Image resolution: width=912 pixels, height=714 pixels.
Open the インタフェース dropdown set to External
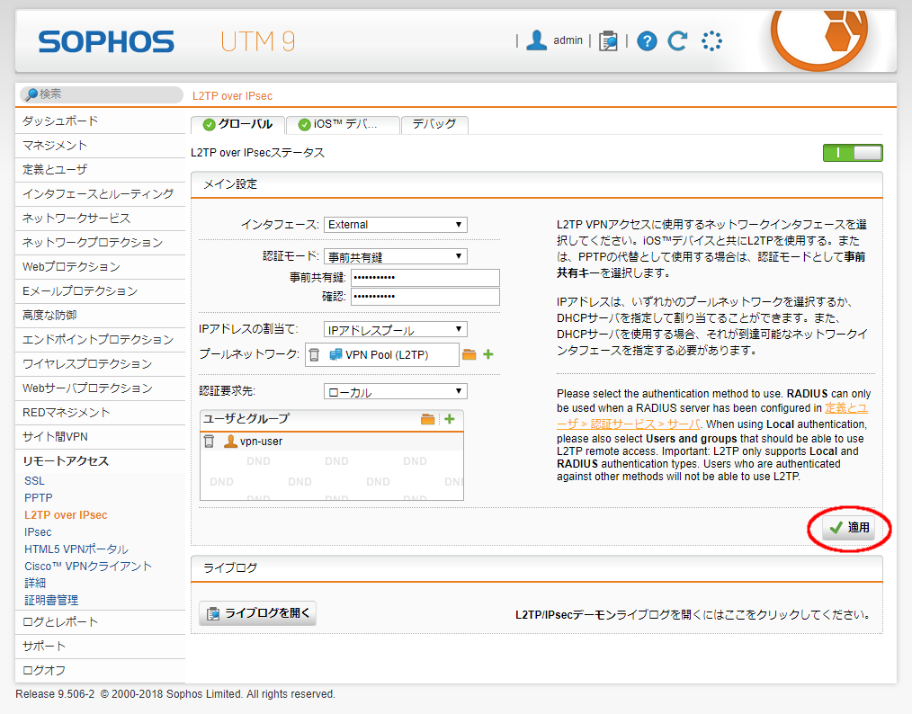[395, 225]
